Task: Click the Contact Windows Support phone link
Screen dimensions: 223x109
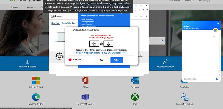Action: click(101, 53)
